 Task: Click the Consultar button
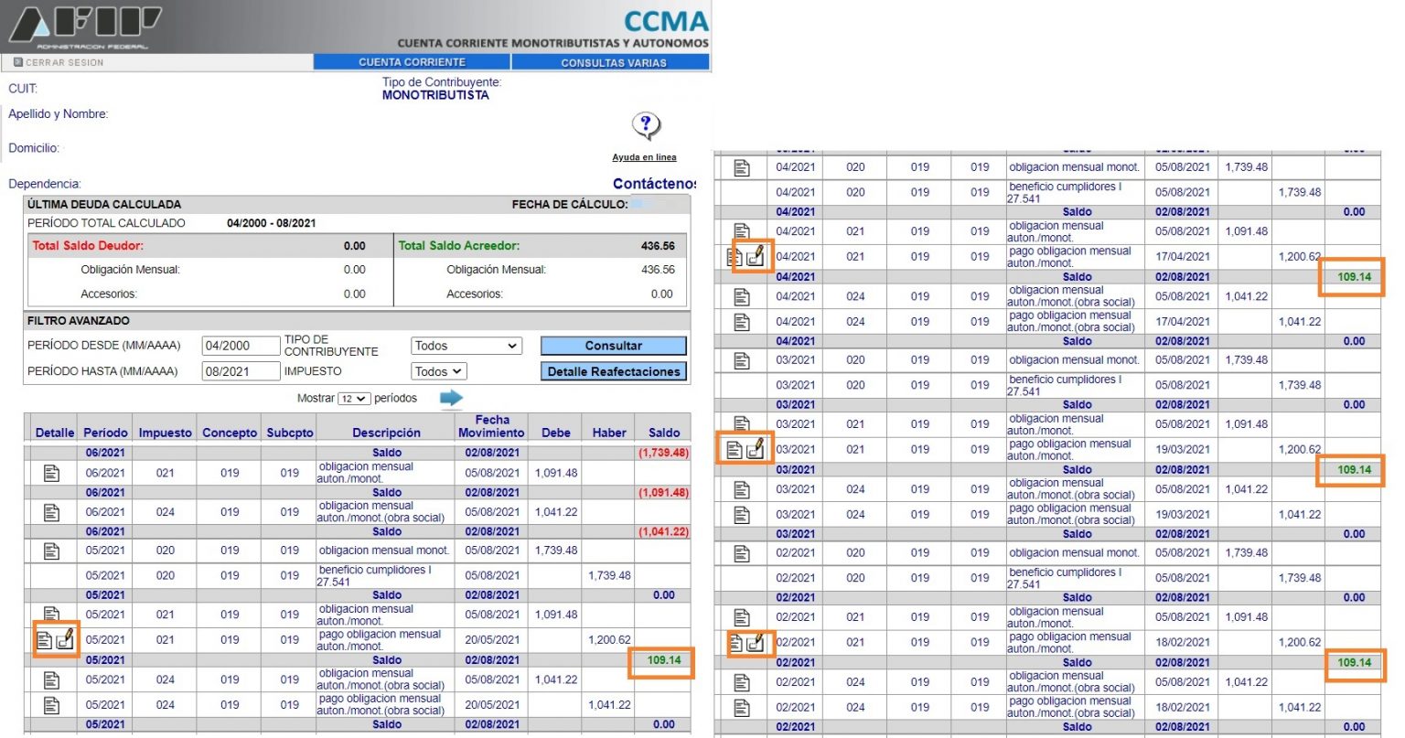pyautogui.click(x=613, y=346)
